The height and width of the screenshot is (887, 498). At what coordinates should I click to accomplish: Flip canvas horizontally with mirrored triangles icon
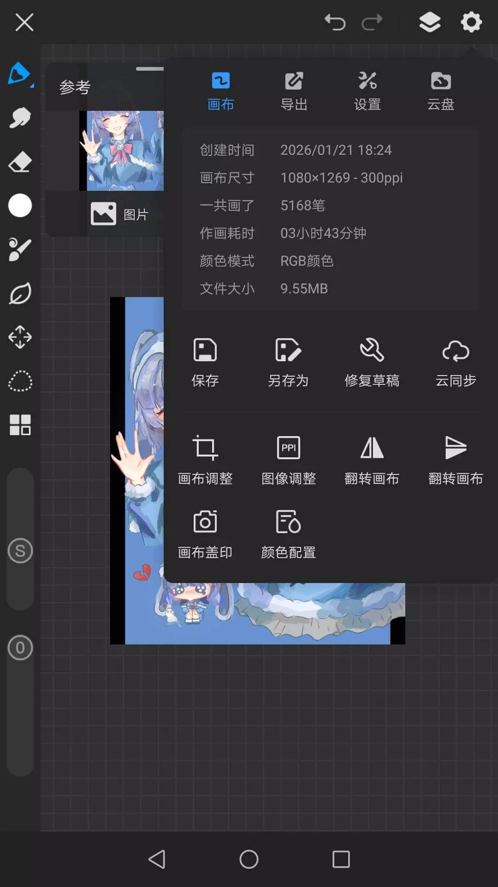[x=372, y=460]
